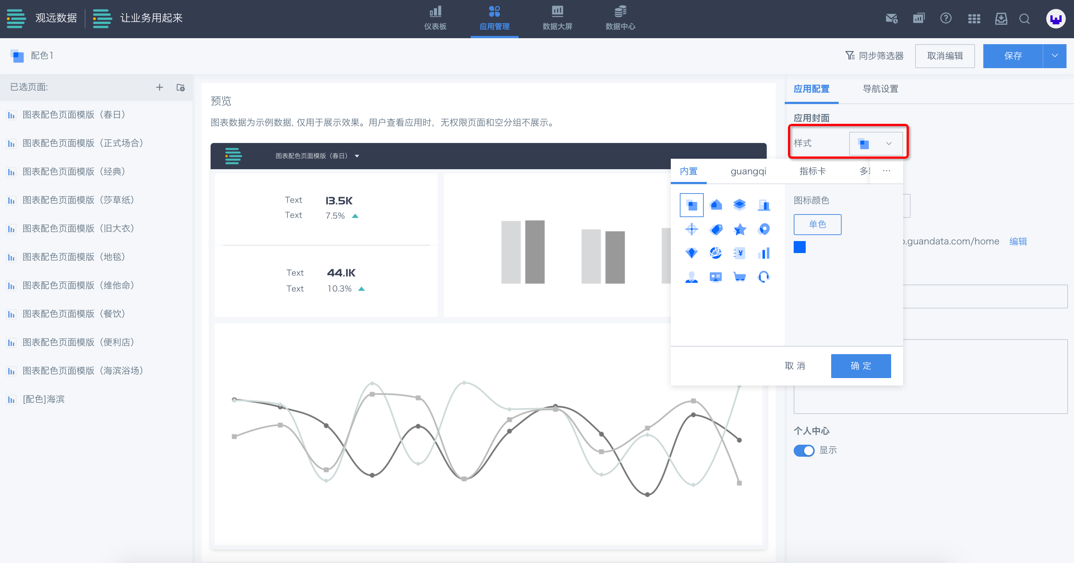Viewport: 1074px width, 563px height.
Task: Open the 导航设置 tab
Action: (x=880, y=89)
